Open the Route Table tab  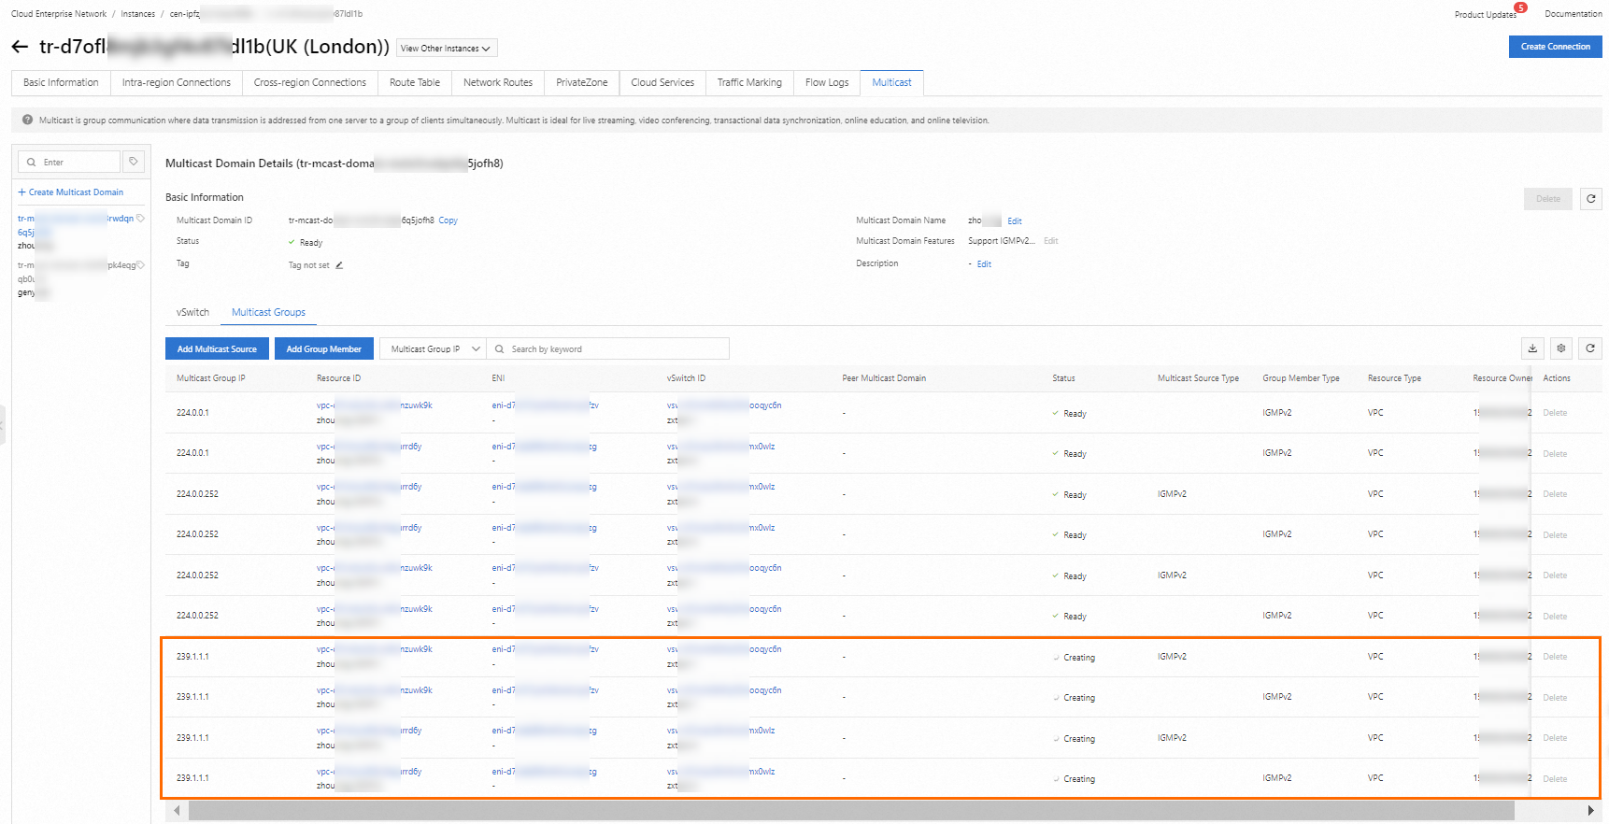[x=415, y=82]
